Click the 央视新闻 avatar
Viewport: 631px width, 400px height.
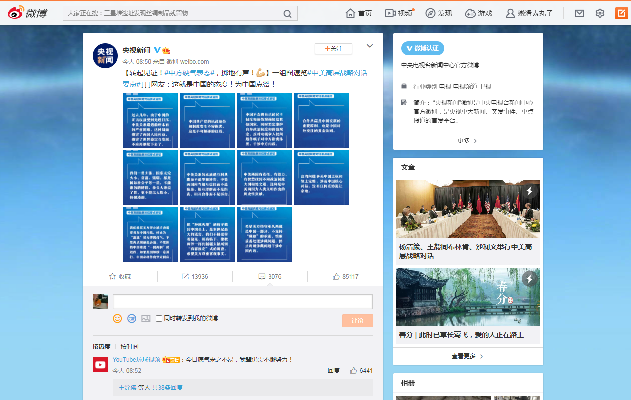105,55
